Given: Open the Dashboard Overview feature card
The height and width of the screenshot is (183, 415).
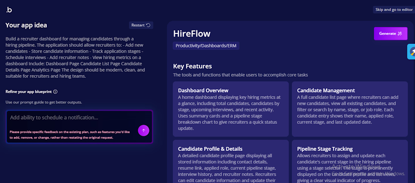Looking at the screenshot, I should 231,109.
